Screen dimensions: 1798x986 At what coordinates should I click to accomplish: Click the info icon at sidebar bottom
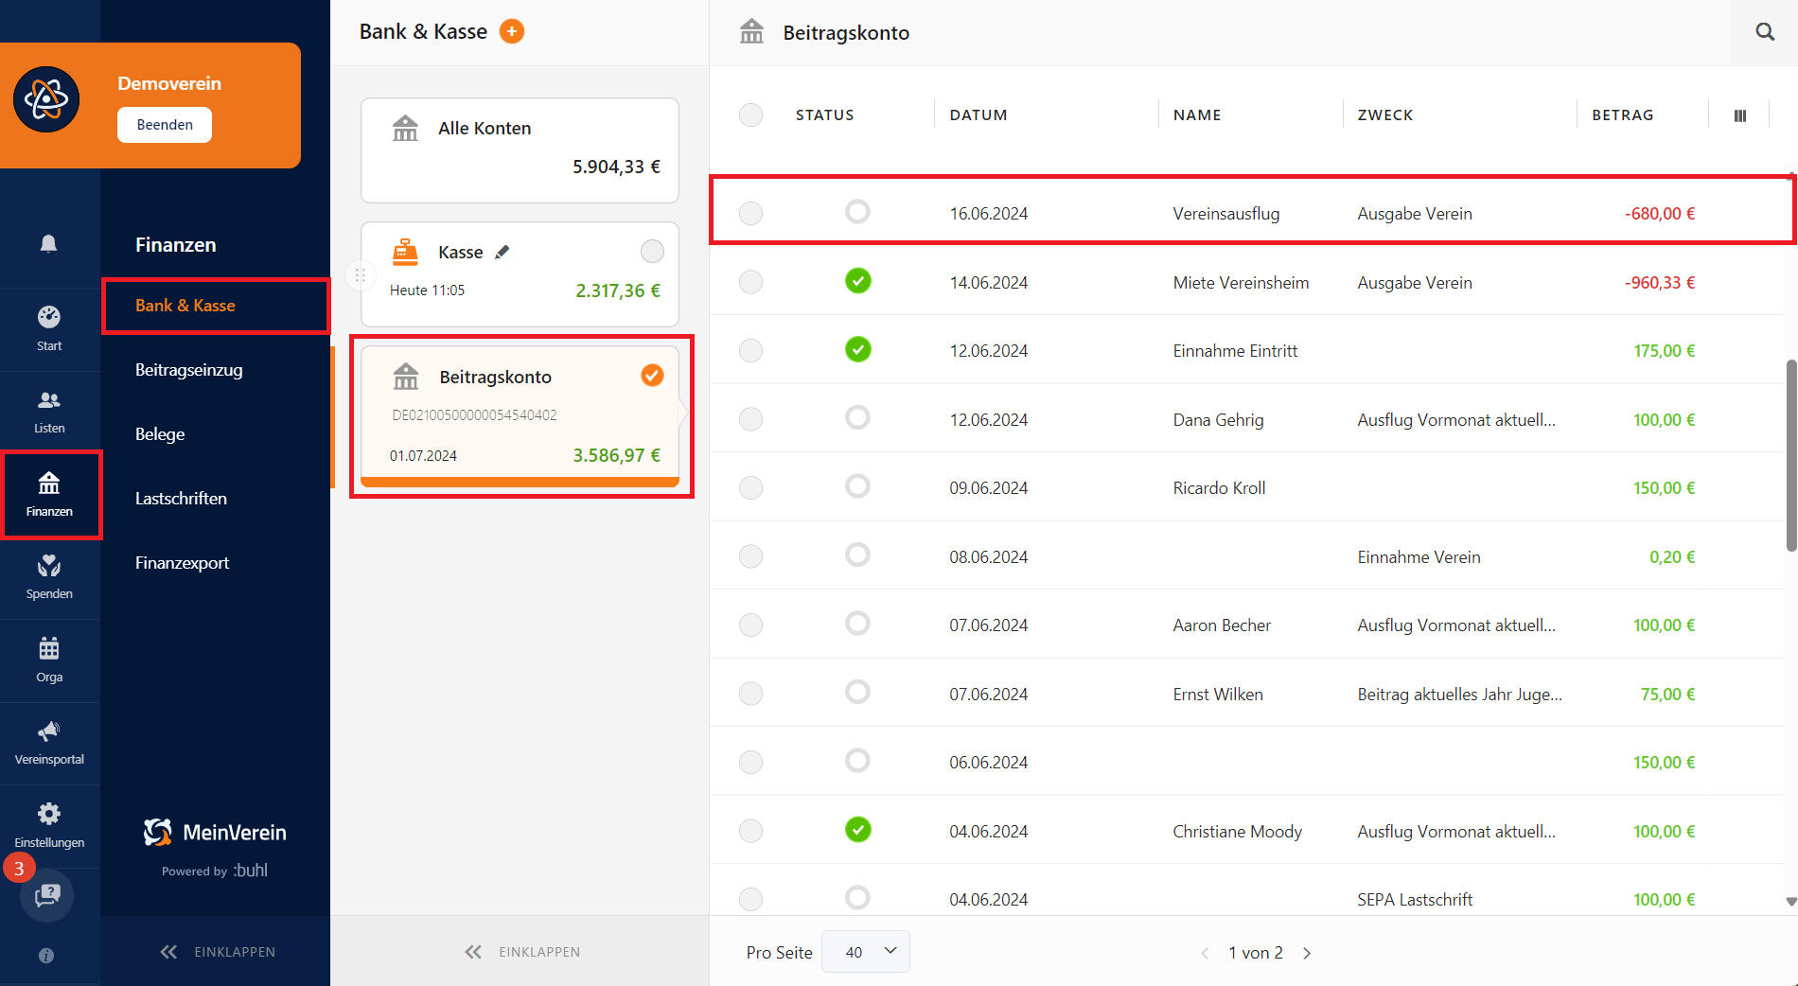coord(46,956)
